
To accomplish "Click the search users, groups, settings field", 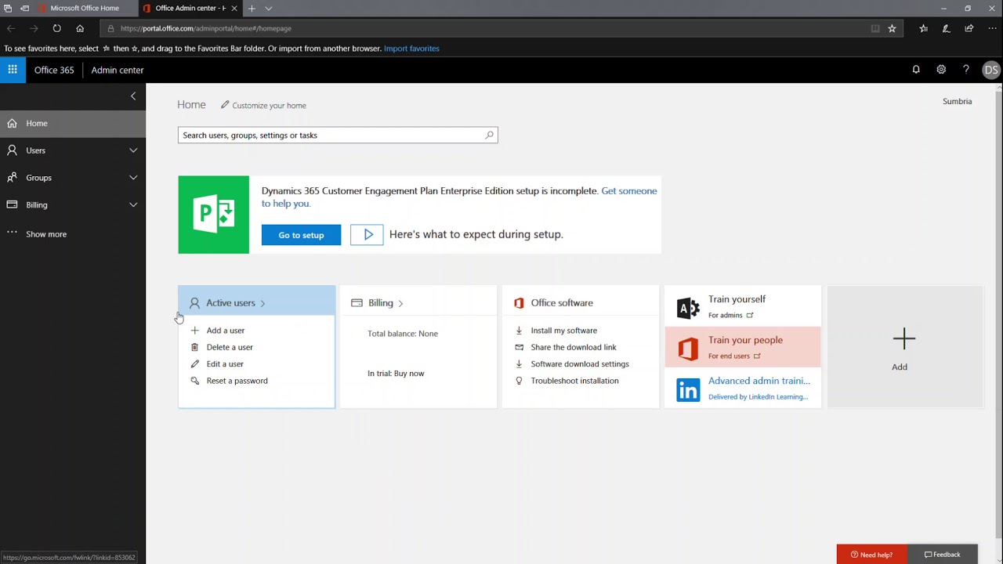I will point(338,135).
